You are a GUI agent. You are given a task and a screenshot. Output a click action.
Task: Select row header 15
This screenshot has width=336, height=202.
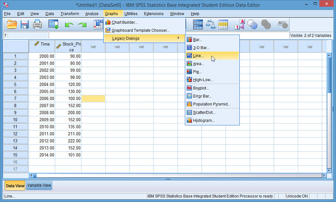(x=16, y=155)
